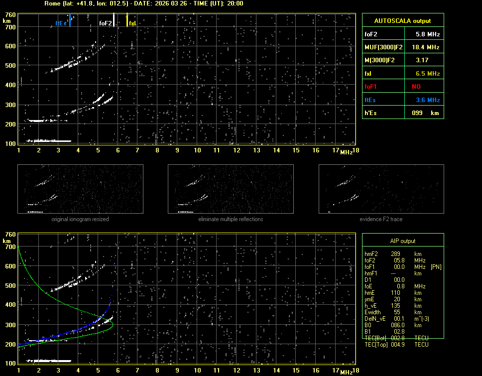Image resolution: width=482 pixels, height=376 pixels.
Task: Select the evidence F2 trace thumbnail
Action: pyautogui.click(x=381, y=190)
